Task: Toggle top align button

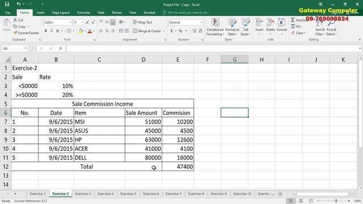Action: coord(101,22)
